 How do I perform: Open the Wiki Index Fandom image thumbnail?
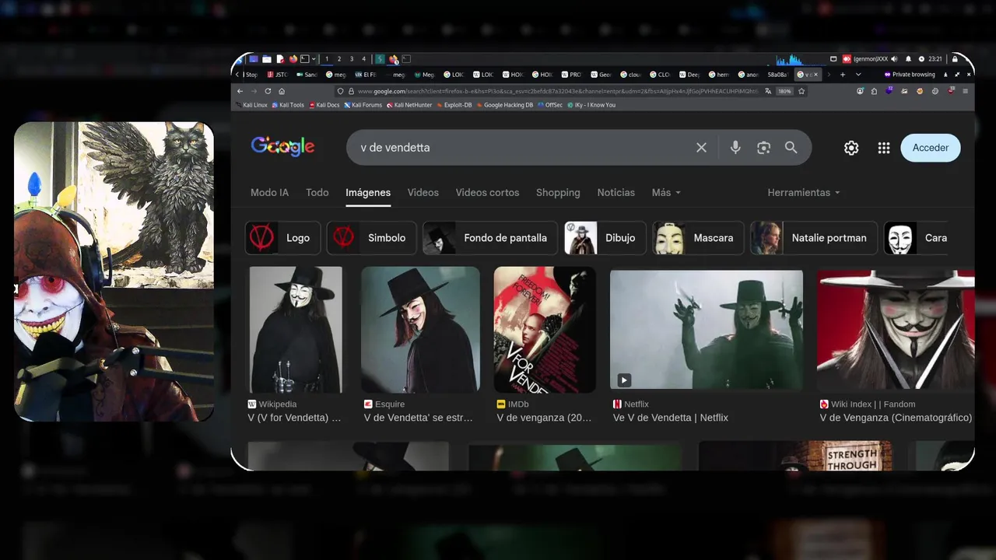896,330
